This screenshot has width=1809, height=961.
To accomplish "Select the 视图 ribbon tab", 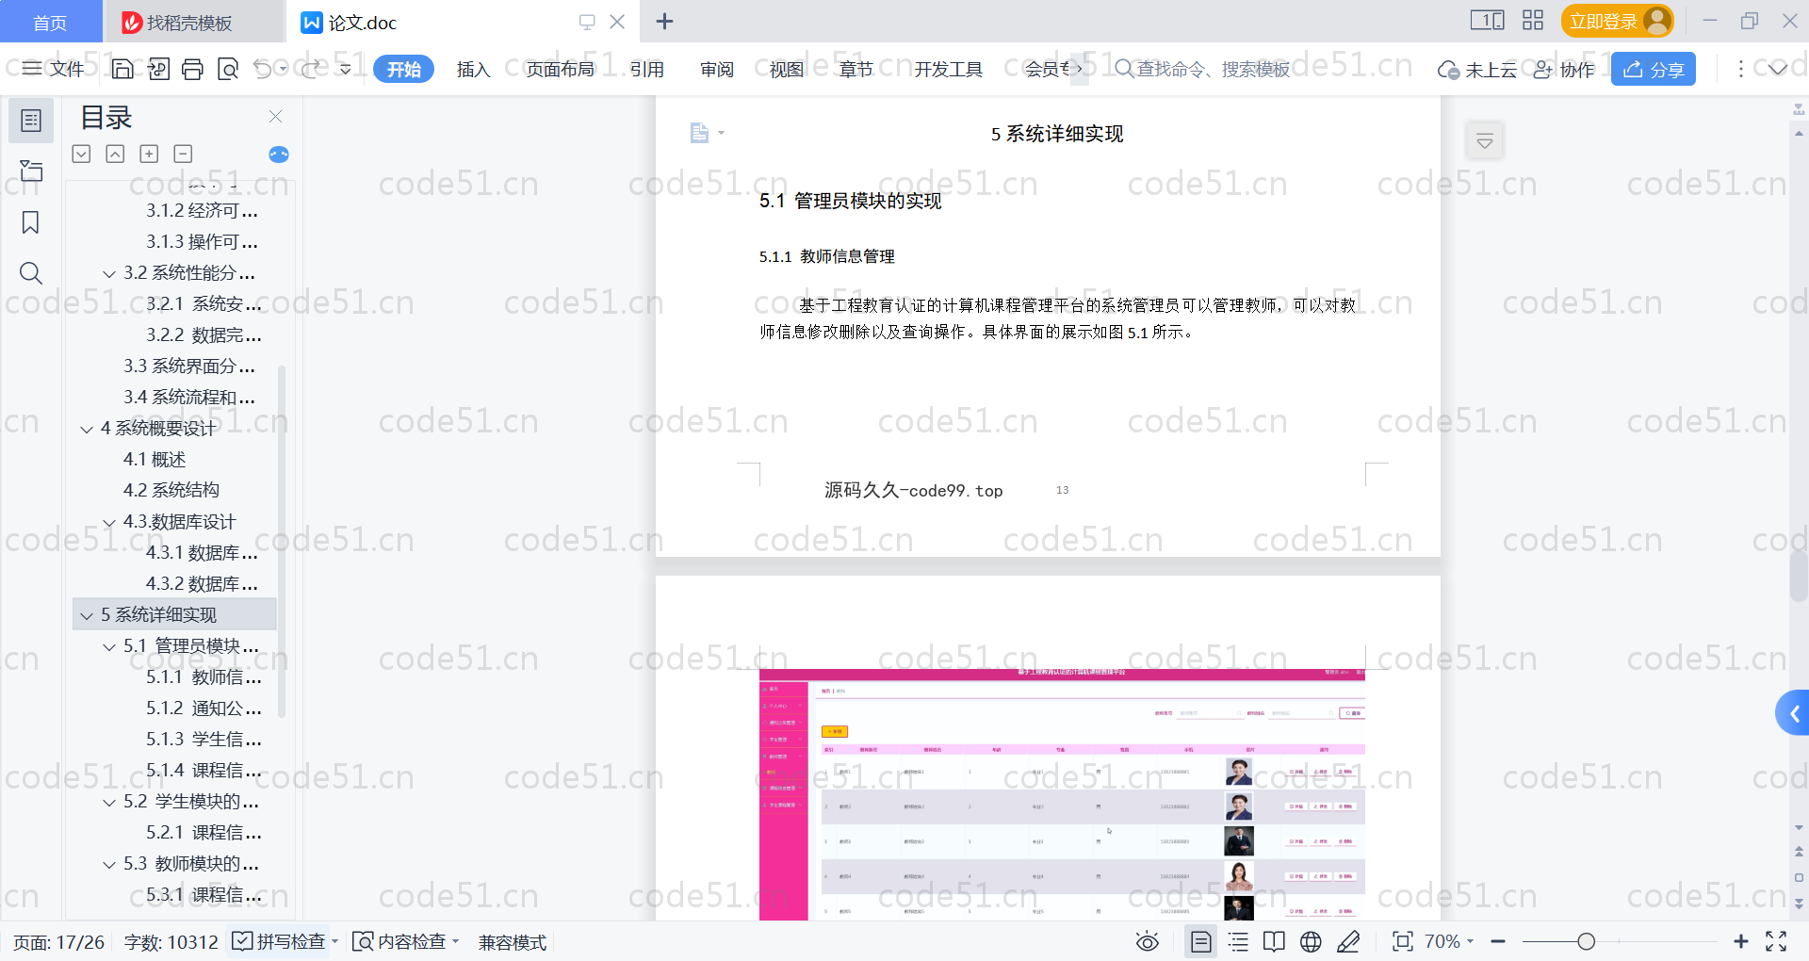I will (x=787, y=69).
